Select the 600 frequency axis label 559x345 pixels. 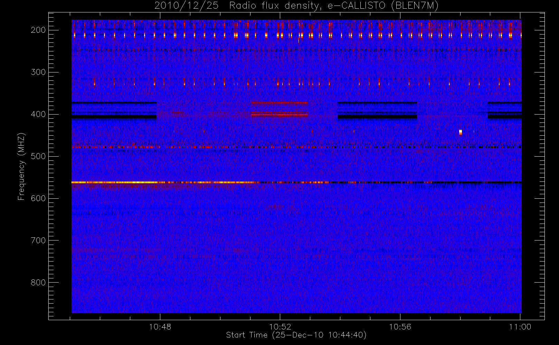38,198
